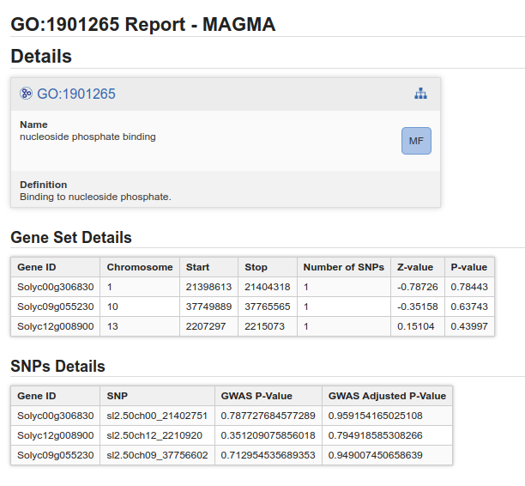Click the Stop column header
The height and width of the screenshot is (486, 525).
click(x=256, y=267)
